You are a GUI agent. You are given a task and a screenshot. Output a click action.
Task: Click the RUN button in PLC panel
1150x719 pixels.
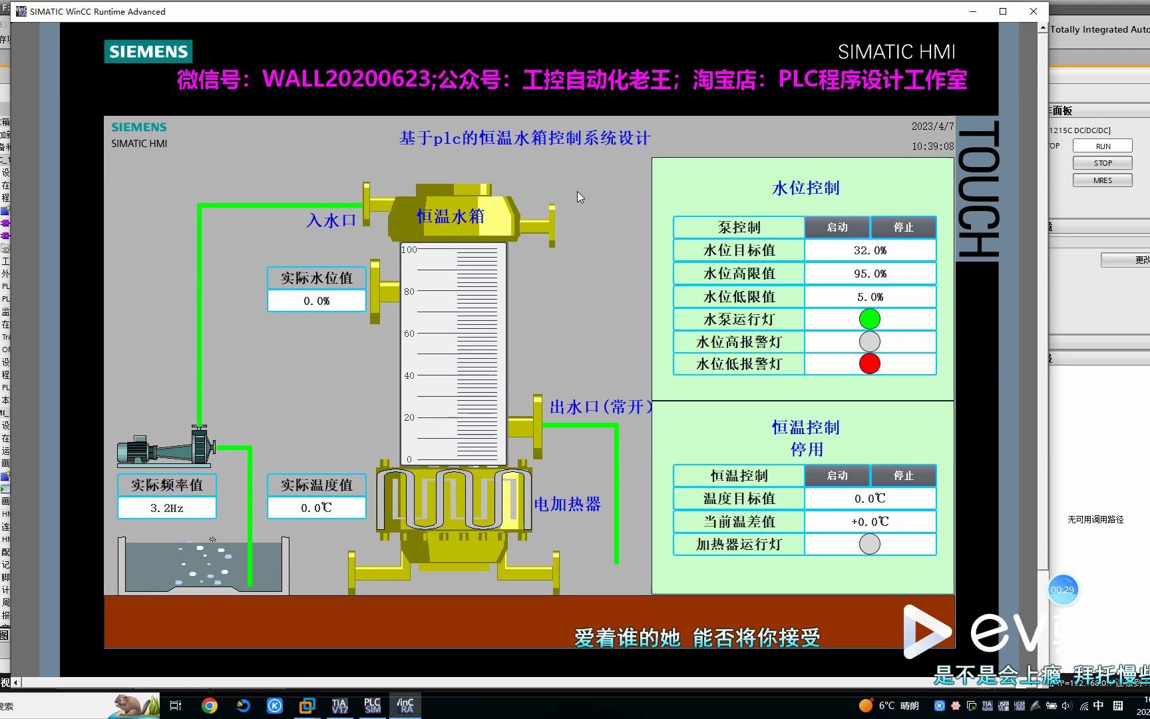click(x=1102, y=146)
